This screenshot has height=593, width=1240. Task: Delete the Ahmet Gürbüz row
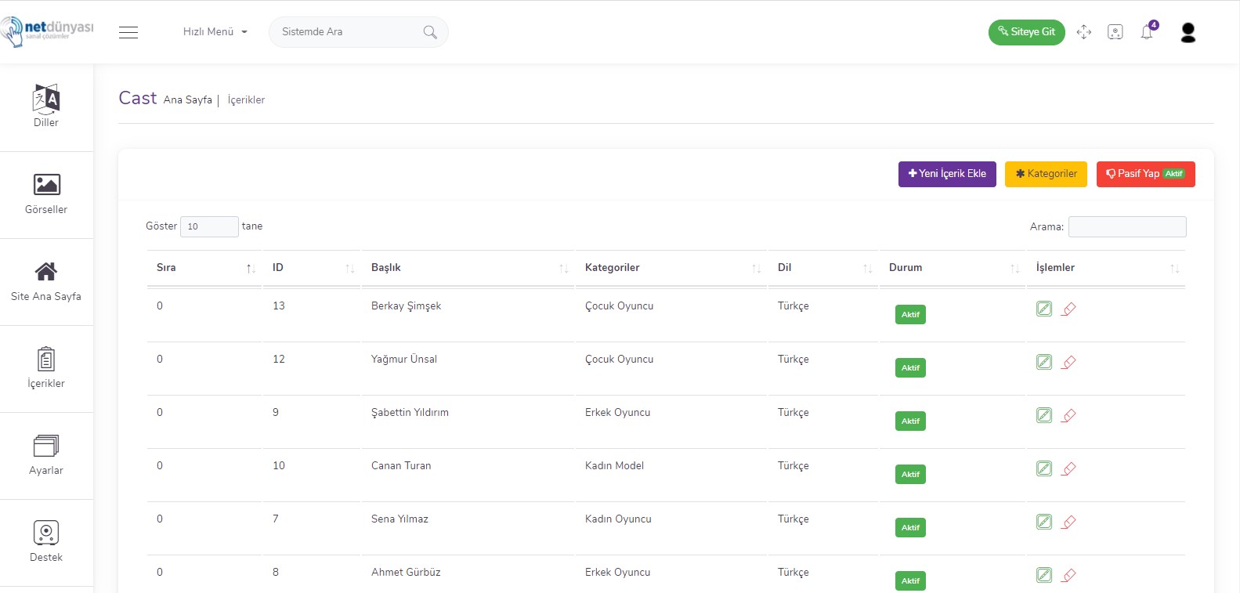pos(1068,575)
